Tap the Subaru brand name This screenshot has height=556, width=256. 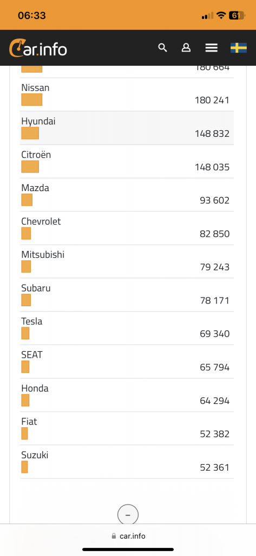point(36,288)
